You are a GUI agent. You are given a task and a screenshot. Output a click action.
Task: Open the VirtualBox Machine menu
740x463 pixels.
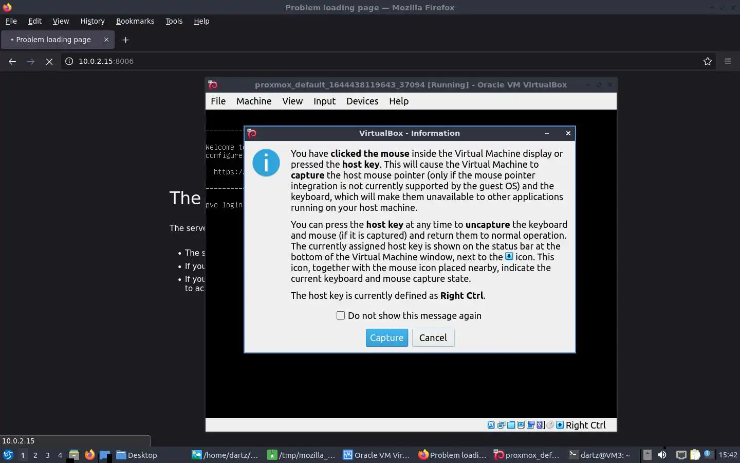[254, 101]
